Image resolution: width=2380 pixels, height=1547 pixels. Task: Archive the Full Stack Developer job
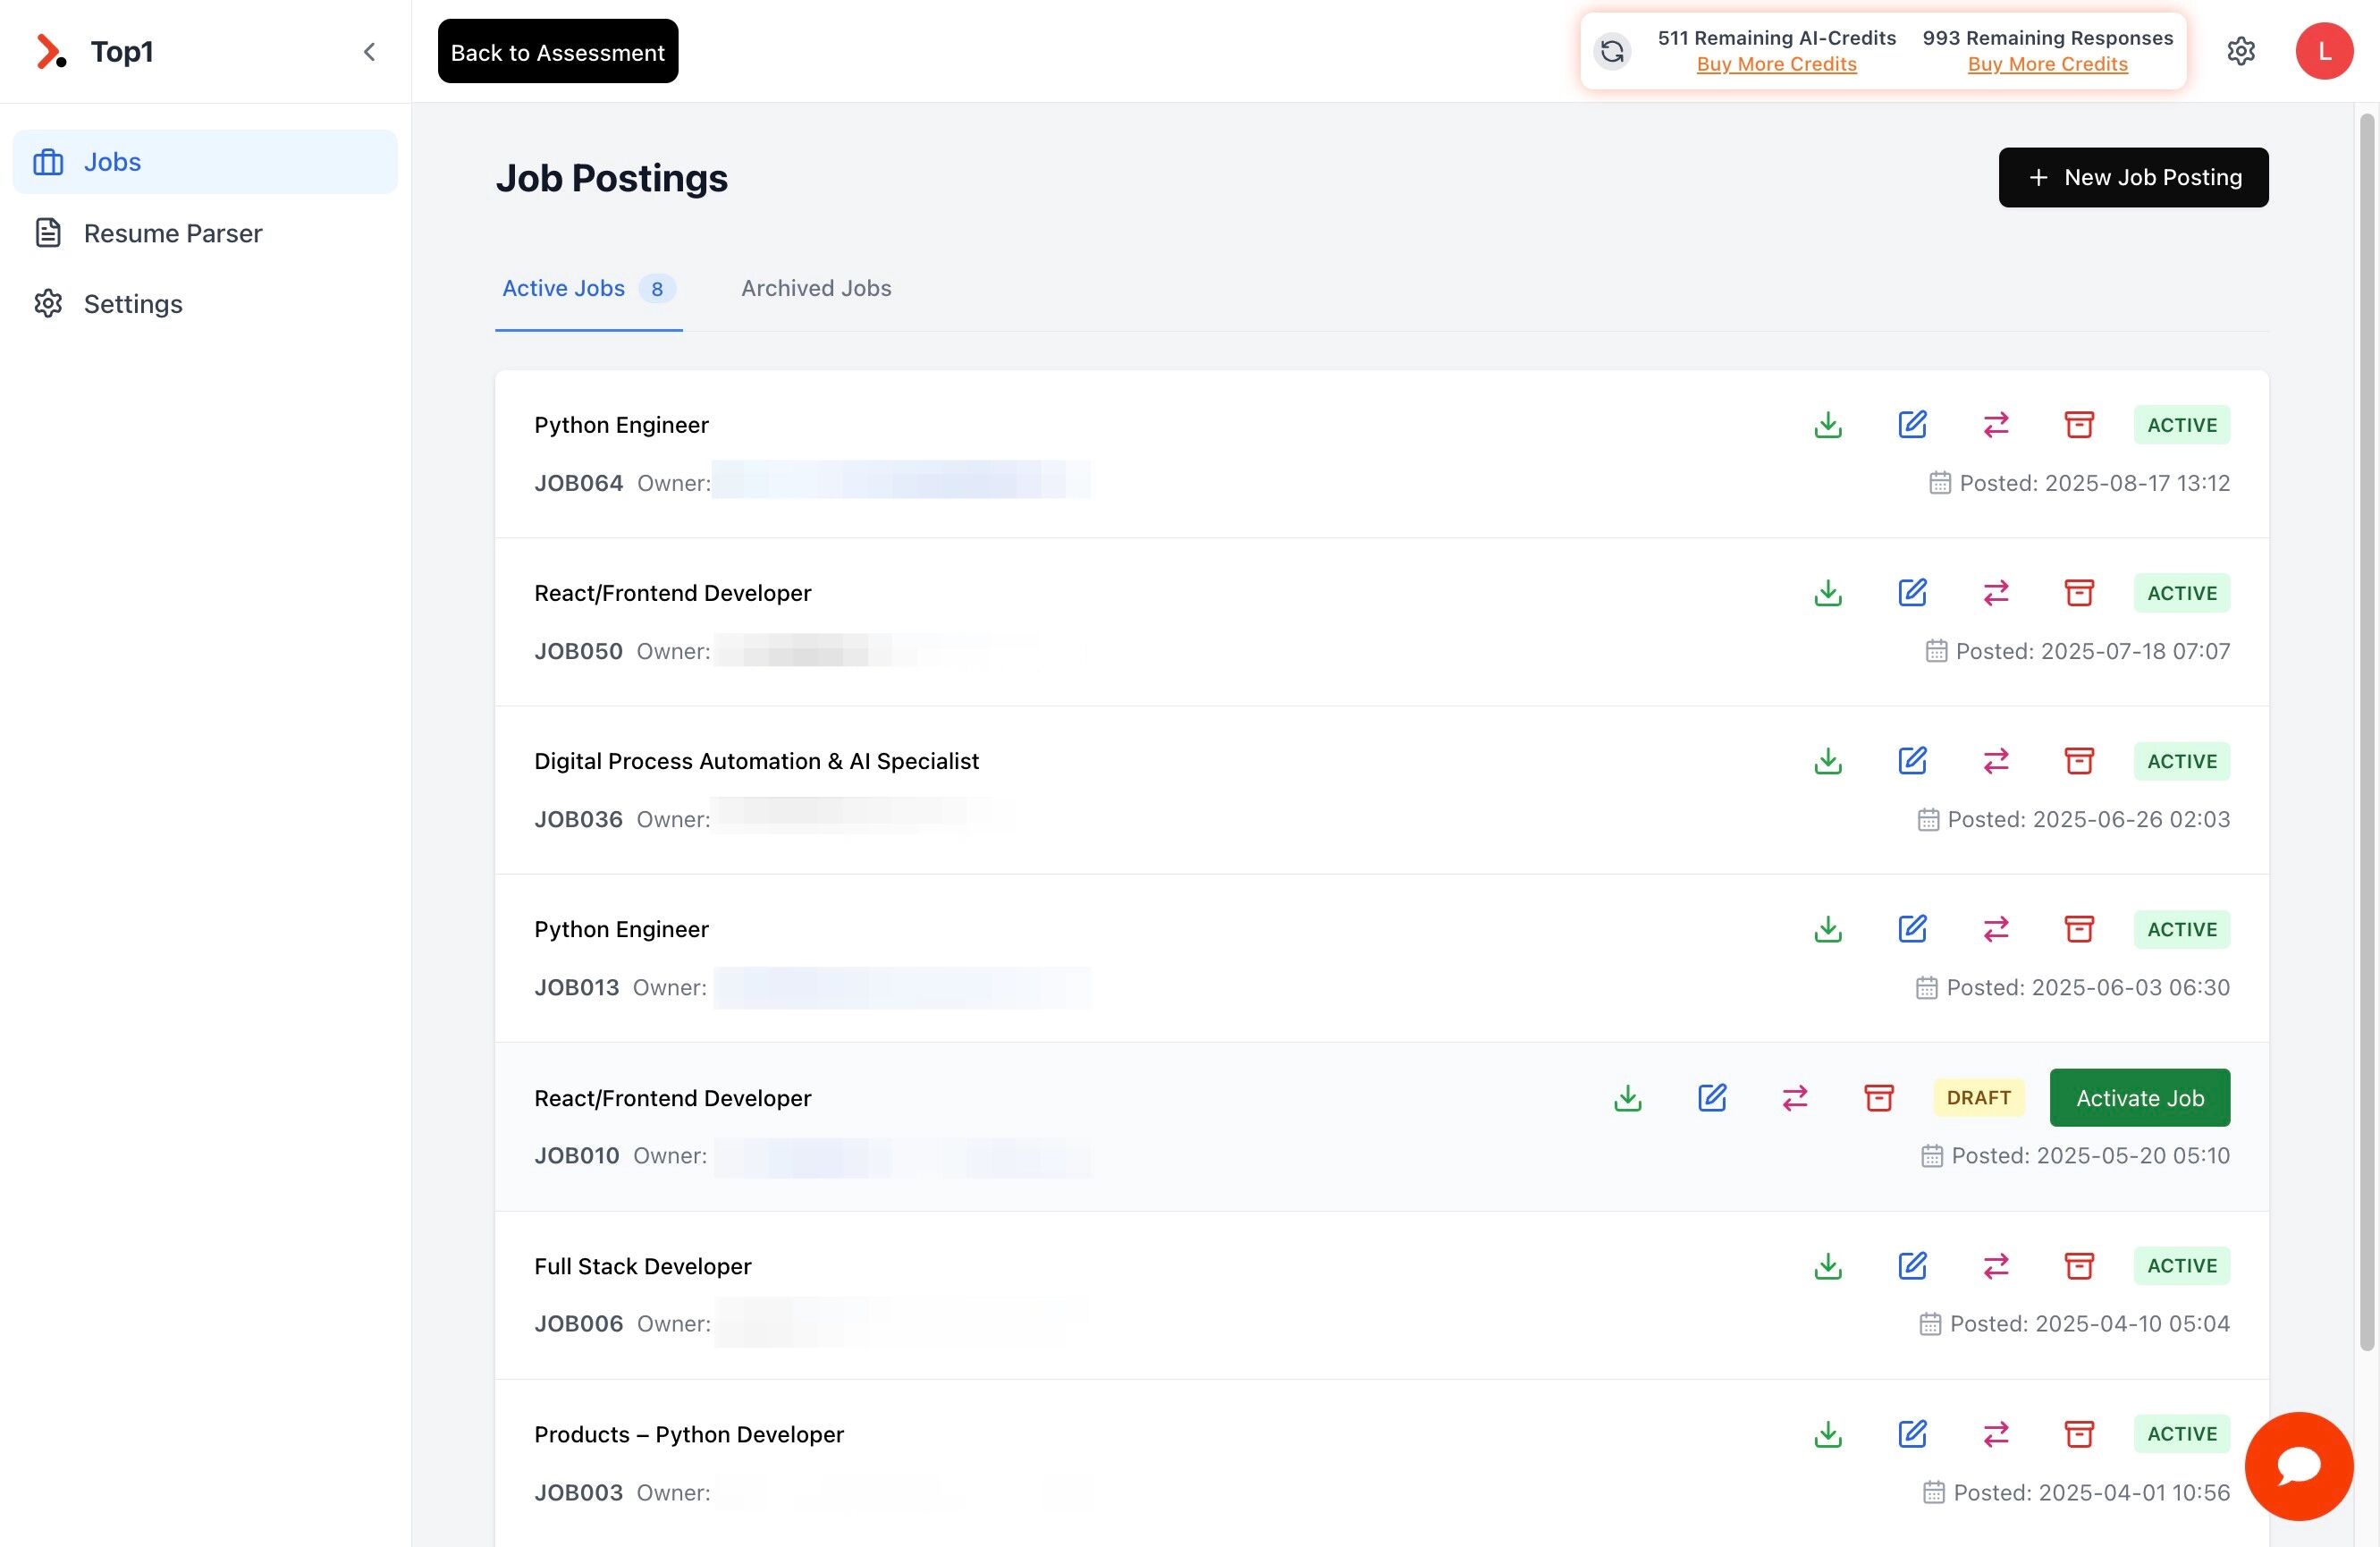[x=2079, y=1266]
